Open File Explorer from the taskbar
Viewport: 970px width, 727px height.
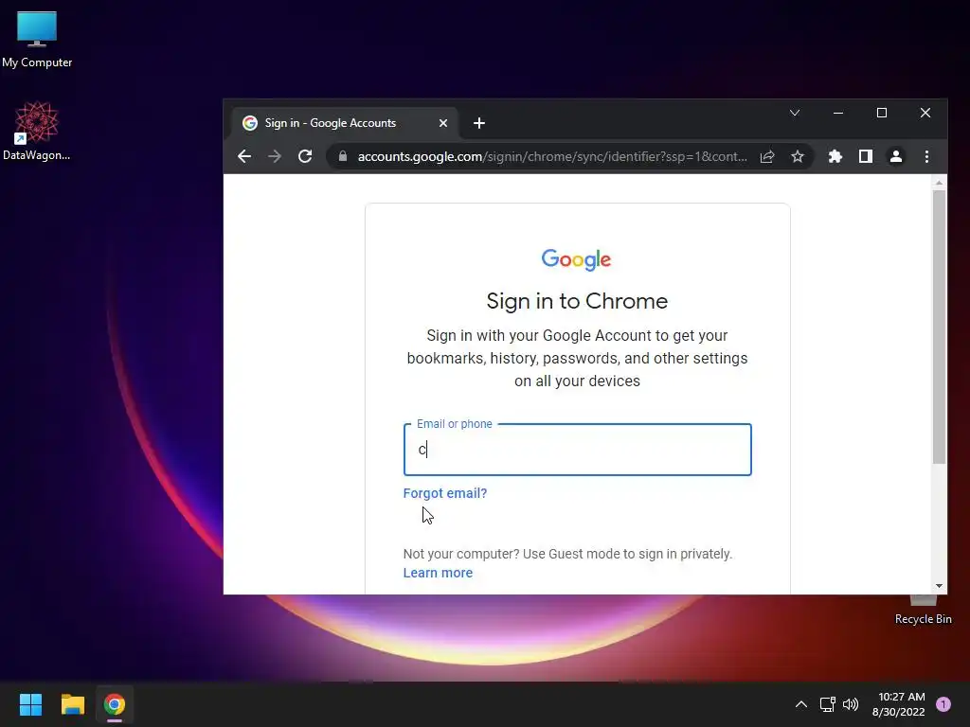point(72,704)
